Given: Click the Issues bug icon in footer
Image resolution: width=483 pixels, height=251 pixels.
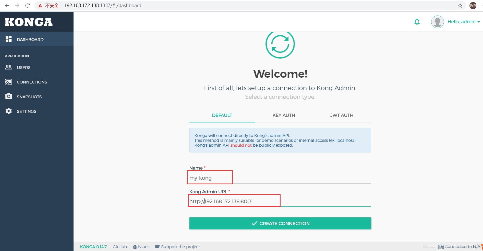Looking at the screenshot, I should (135, 247).
